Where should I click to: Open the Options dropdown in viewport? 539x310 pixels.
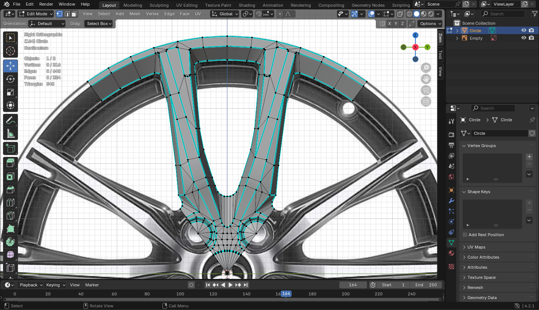coord(430,24)
